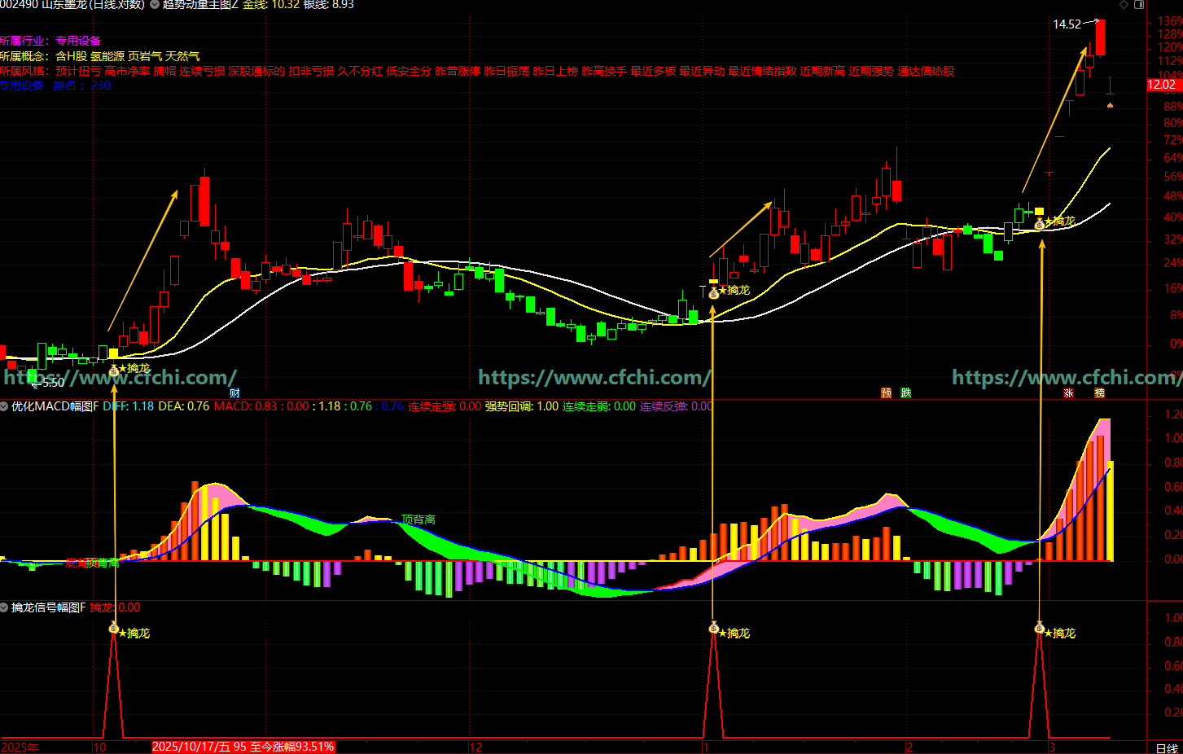
Task: Click the orange triangle marker below the last candle
Action: [1111, 105]
